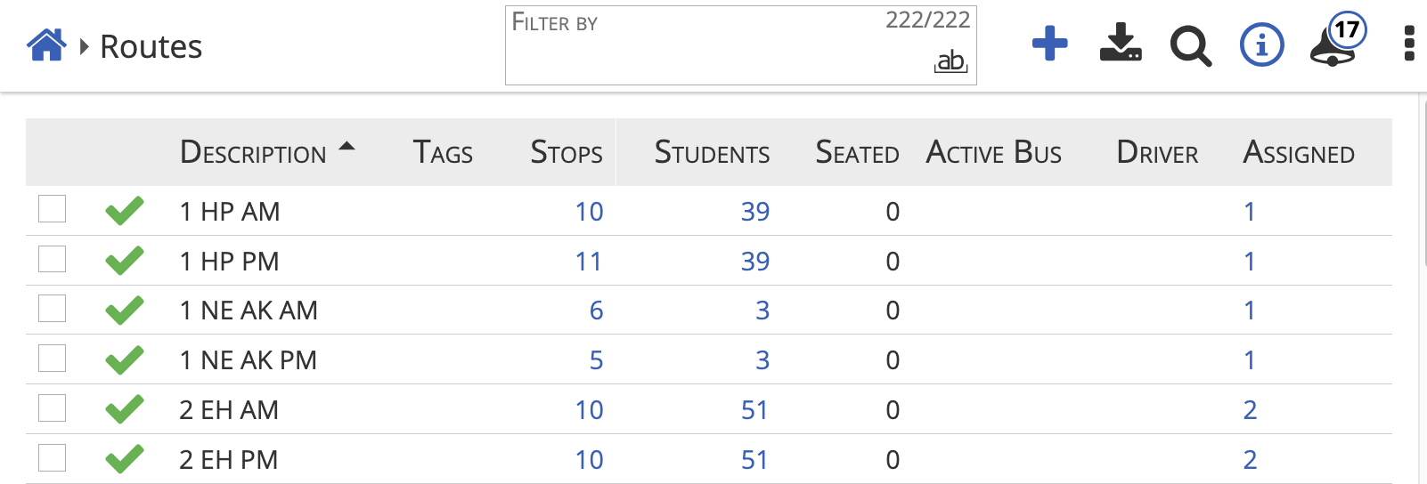Open the info circle icon
The height and width of the screenshot is (484, 1427).
pyautogui.click(x=1261, y=44)
